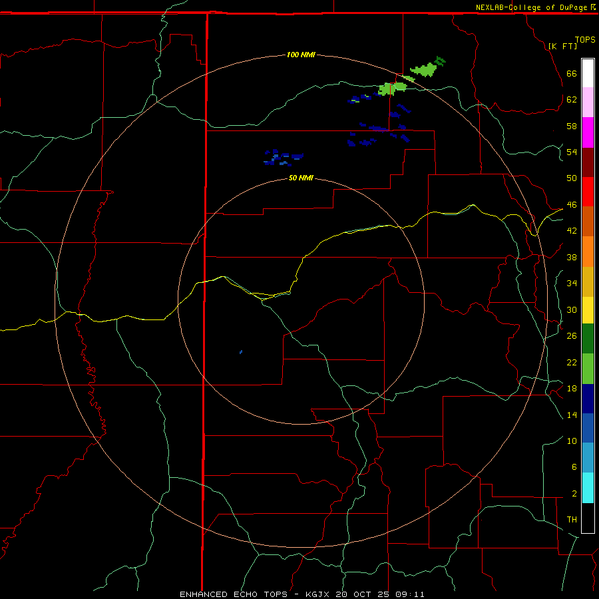Click the 46 legend scale value
This screenshot has height=599, width=599.
click(x=572, y=204)
